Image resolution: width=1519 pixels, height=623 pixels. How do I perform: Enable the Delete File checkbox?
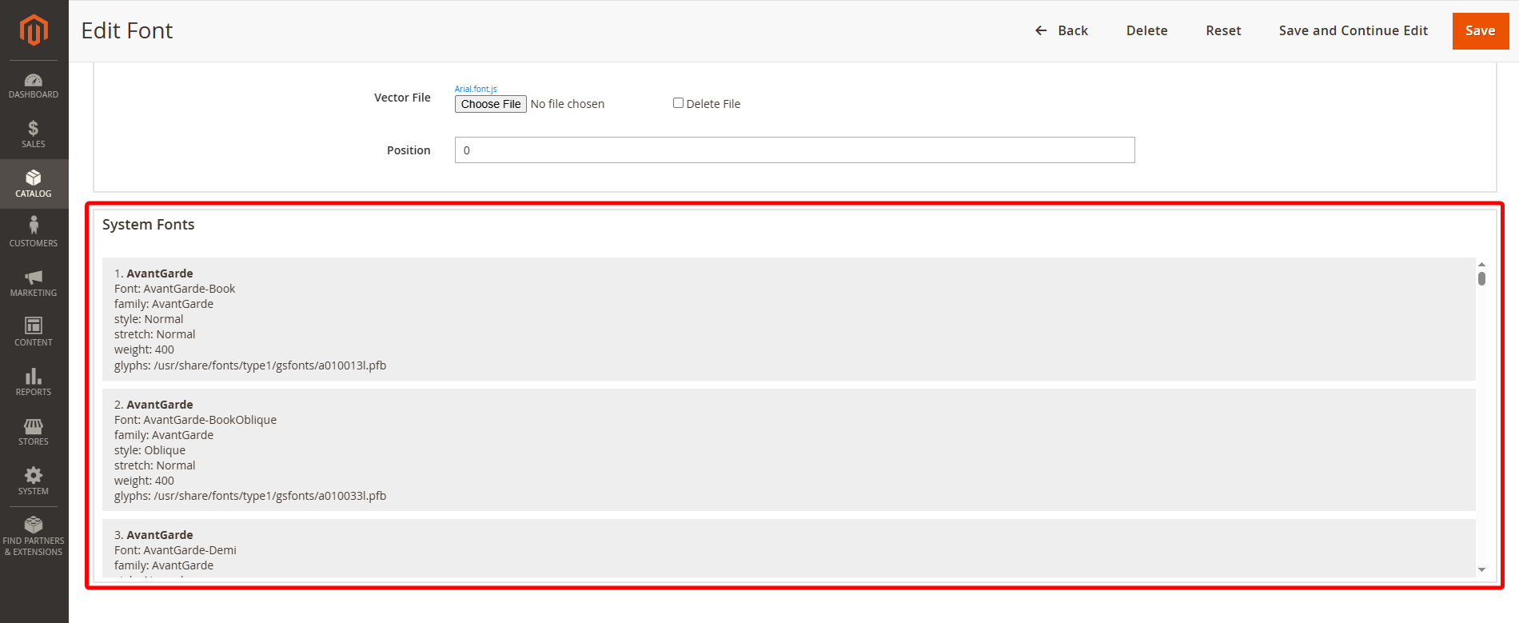[x=678, y=103]
